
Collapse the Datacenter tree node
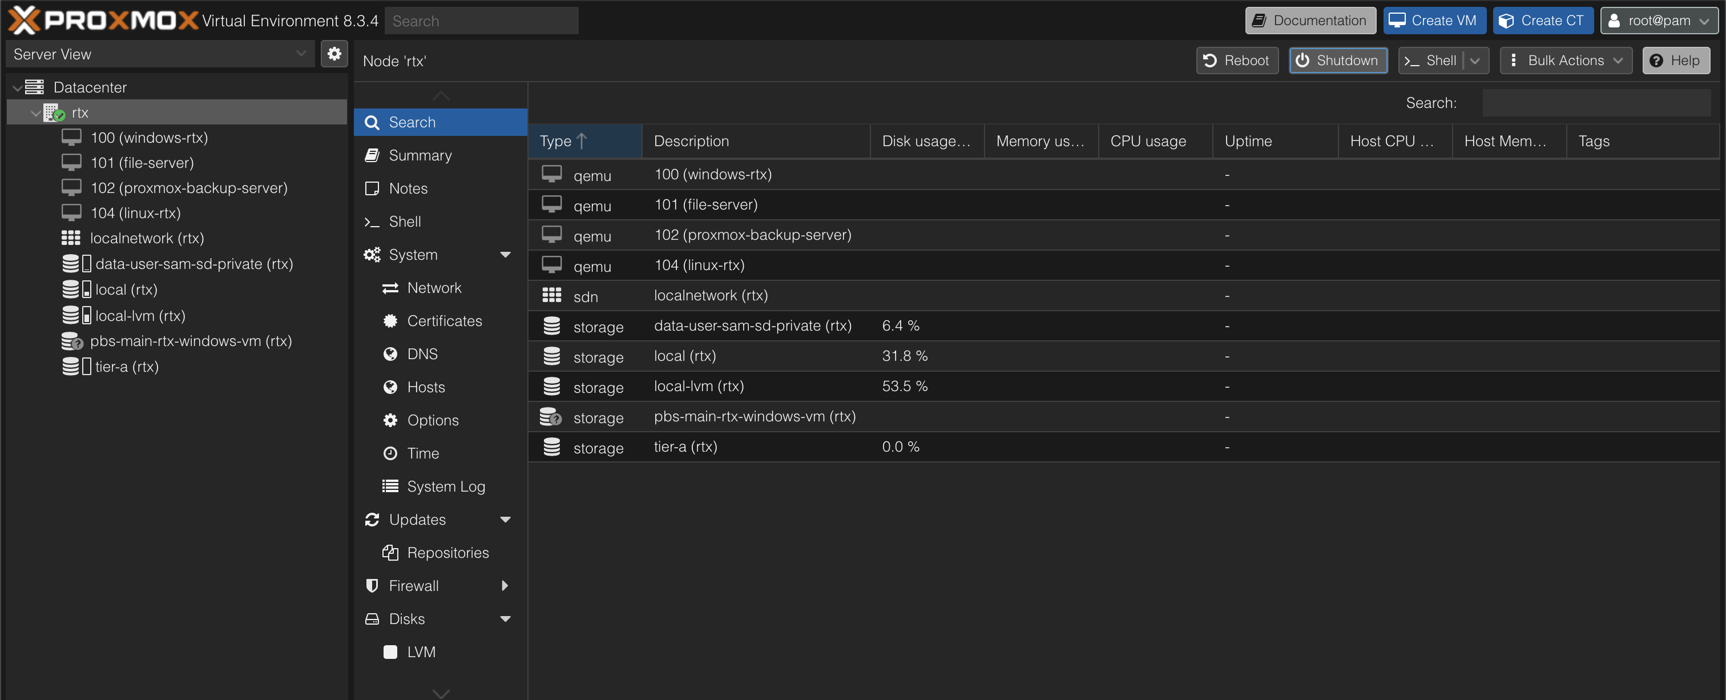coord(17,88)
